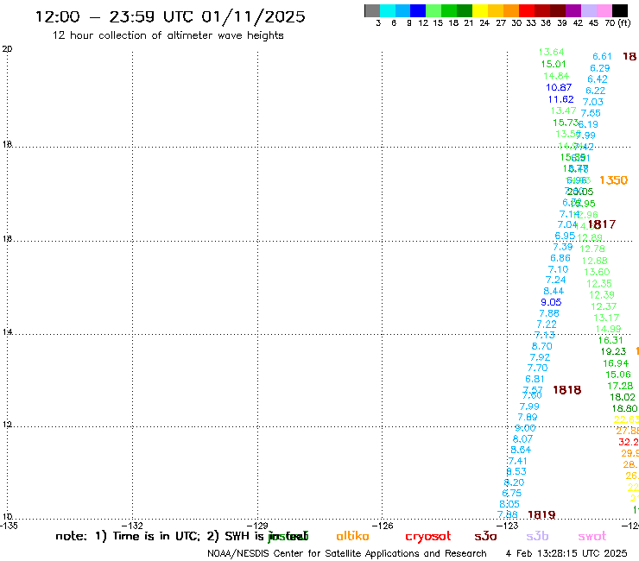Click the dark blue 12 ft legend swatch
Image resolution: width=639 pixels, height=561 pixels.
coord(418,10)
